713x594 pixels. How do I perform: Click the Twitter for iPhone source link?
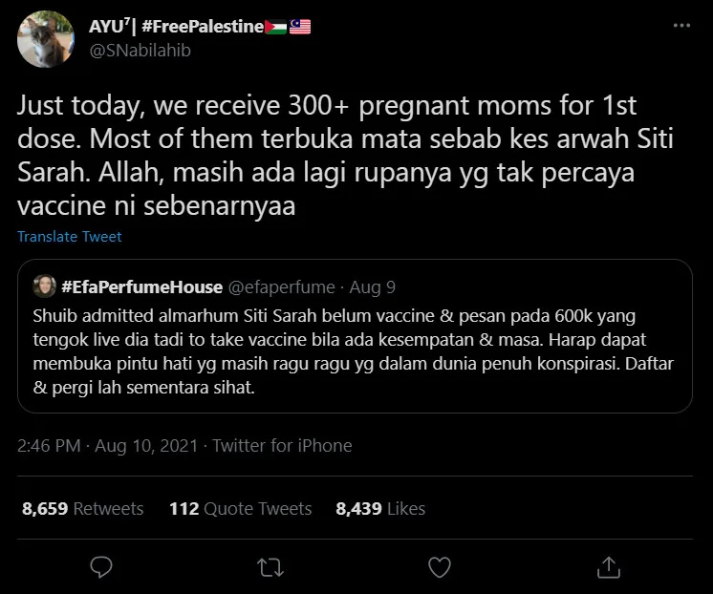pos(282,446)
